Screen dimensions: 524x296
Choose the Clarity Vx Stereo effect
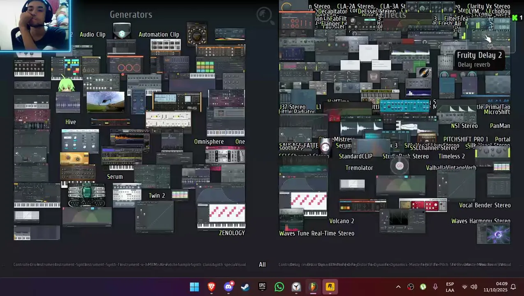(488, 7)
